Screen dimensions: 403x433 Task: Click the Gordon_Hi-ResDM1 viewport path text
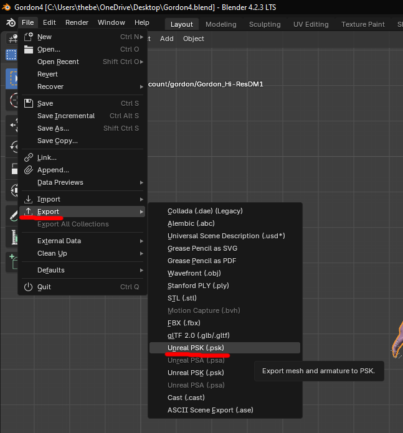tap(206, 84)
